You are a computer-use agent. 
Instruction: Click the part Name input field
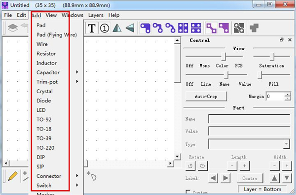coord(249,119)
